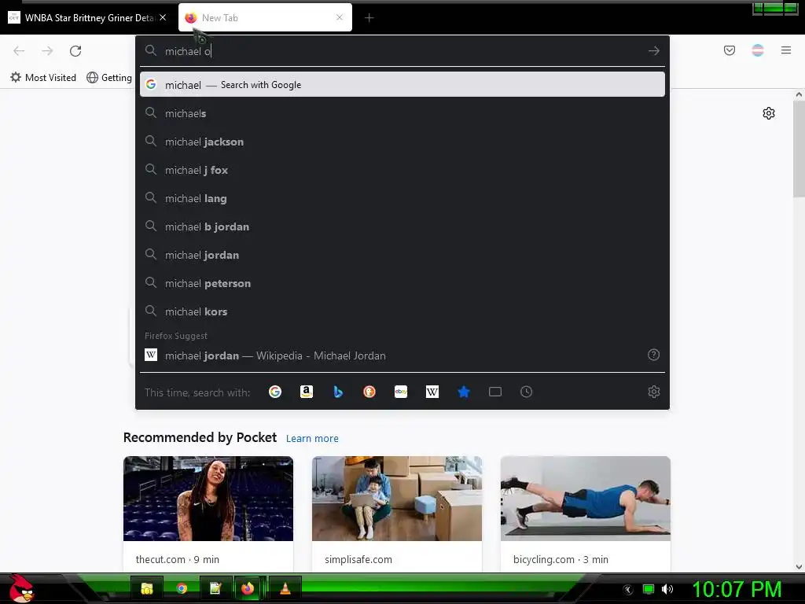
Task: Search this time with Wikipedia icon
Action: coord(432,392)
